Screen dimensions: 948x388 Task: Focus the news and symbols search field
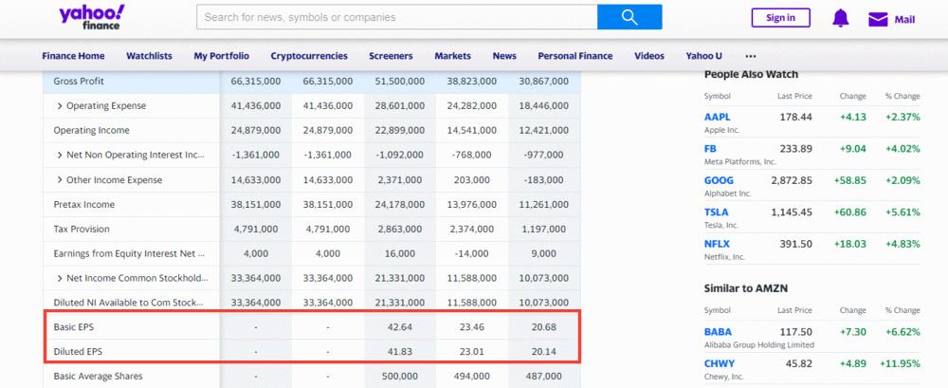[x=396, y=17]
